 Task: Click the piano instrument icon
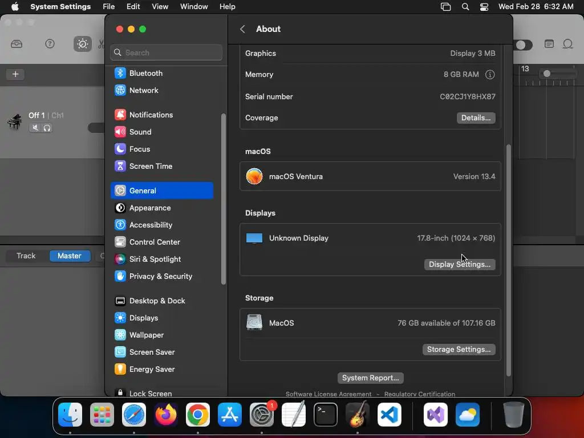[x=14, y=122]
